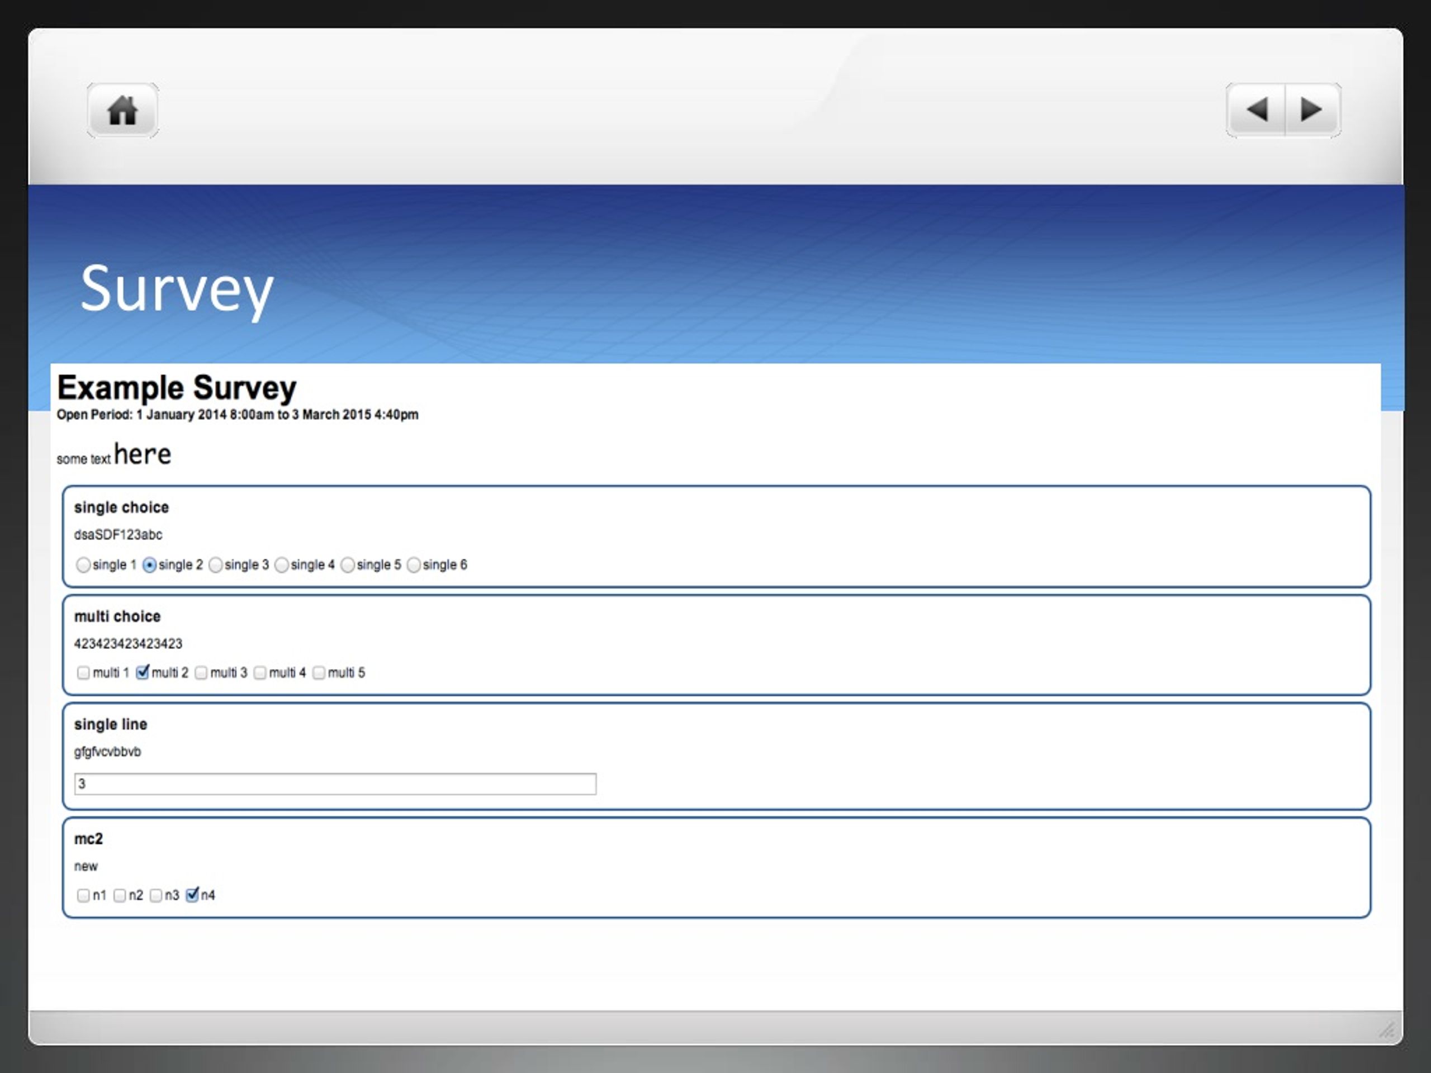Screen dimensions: 1431x1073
Task: Click the 'dsaSDF123abc' description text
Action: [x=118, y=535]
